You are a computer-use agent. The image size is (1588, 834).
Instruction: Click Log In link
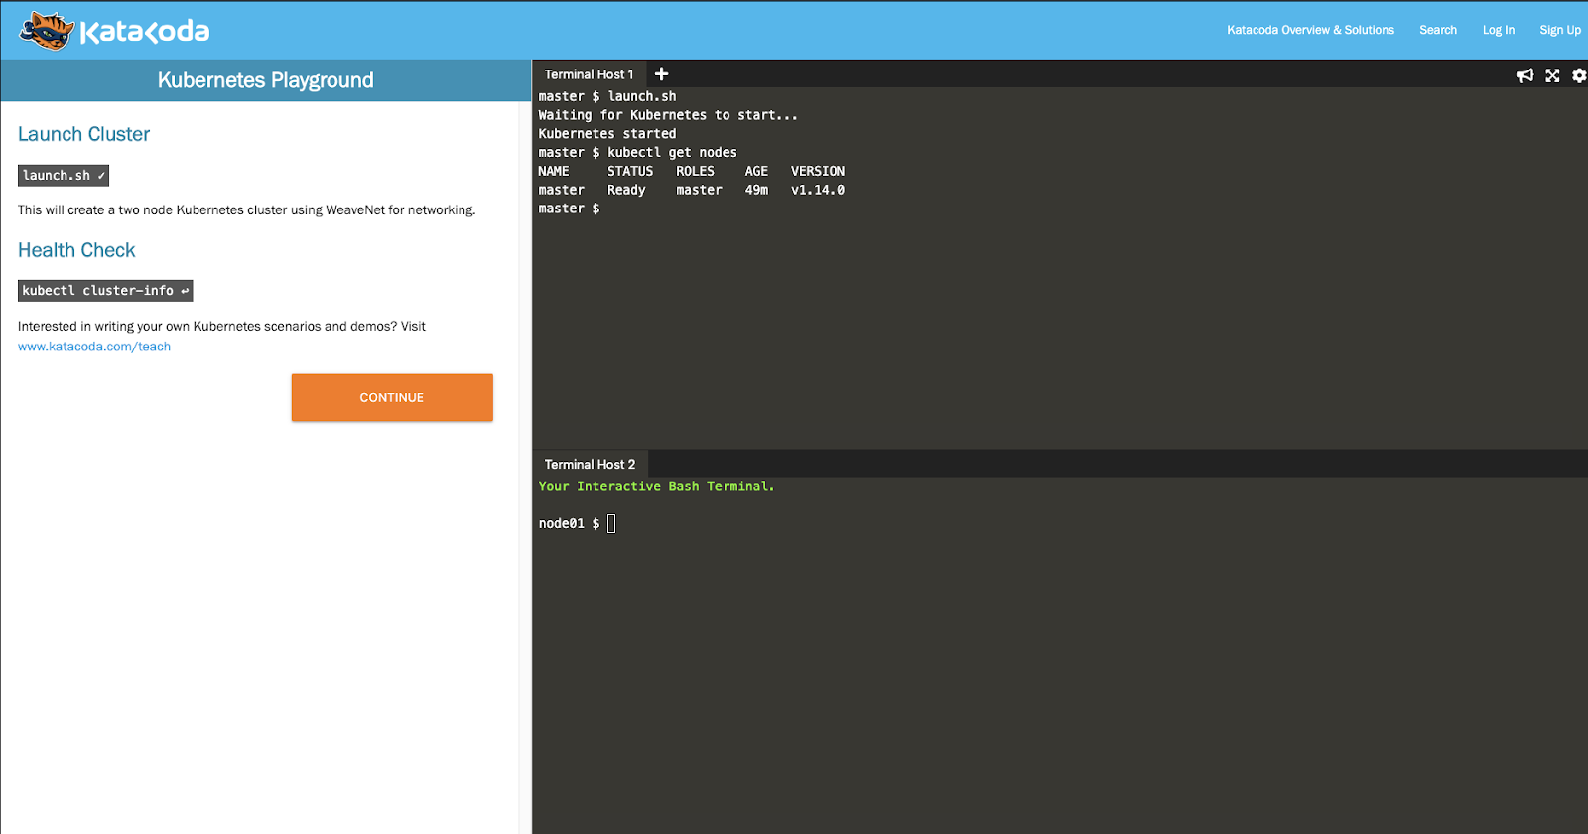click(x=1499, y=30)
